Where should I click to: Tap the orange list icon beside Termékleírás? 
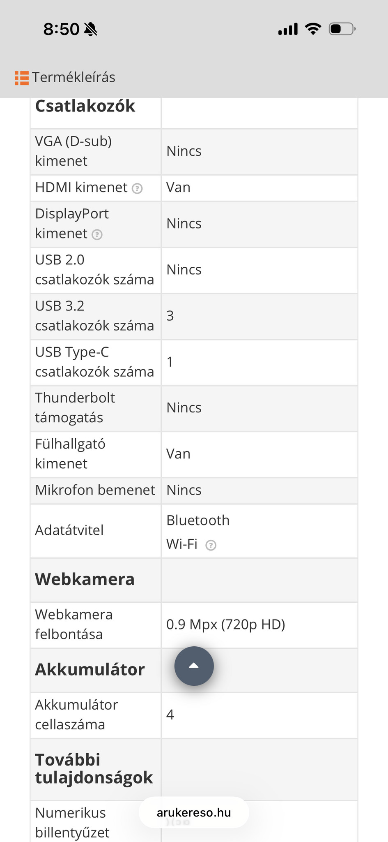tap(22, 78)
